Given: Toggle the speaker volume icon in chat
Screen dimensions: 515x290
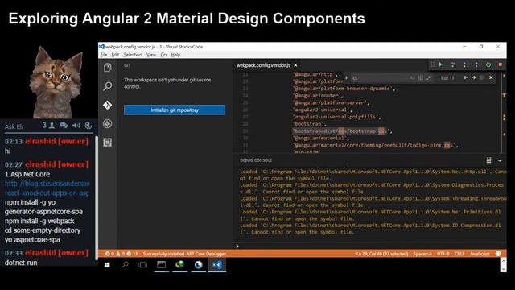Looking at the screenshot, I should pyautogui.click(x=76, y=126).
